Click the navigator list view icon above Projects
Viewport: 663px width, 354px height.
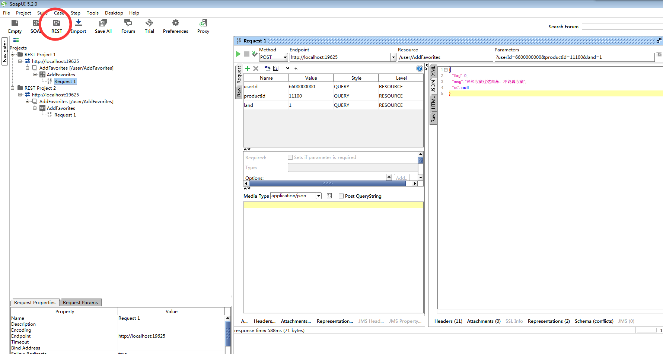pyautogui.click(x=16, y=40)
